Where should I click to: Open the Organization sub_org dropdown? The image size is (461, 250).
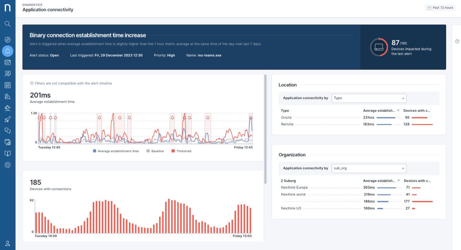coord(369,168)
